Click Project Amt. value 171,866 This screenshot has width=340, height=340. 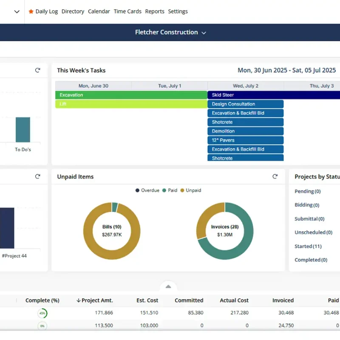pos(104,313)
